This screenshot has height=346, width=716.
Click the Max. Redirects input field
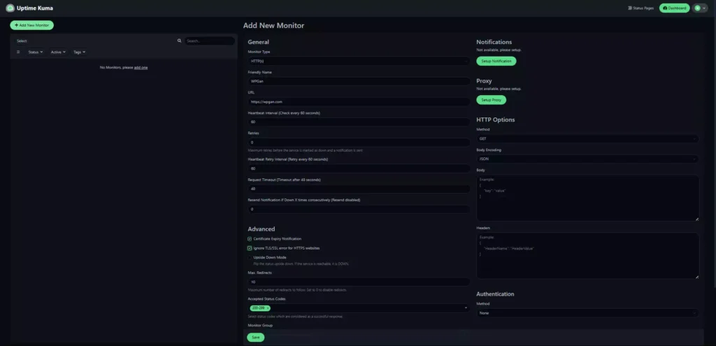coord(359,282)
